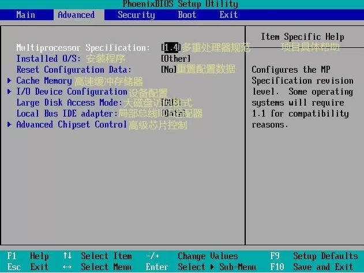Click Item Specific Help heading
Viewport: 364px width, 273px height.
tap(302, 37)
